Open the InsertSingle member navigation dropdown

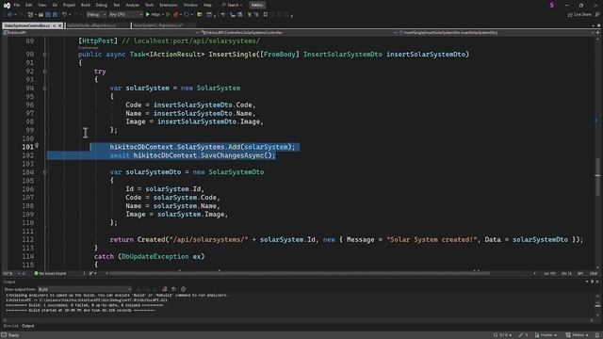[x=497, y=33]
